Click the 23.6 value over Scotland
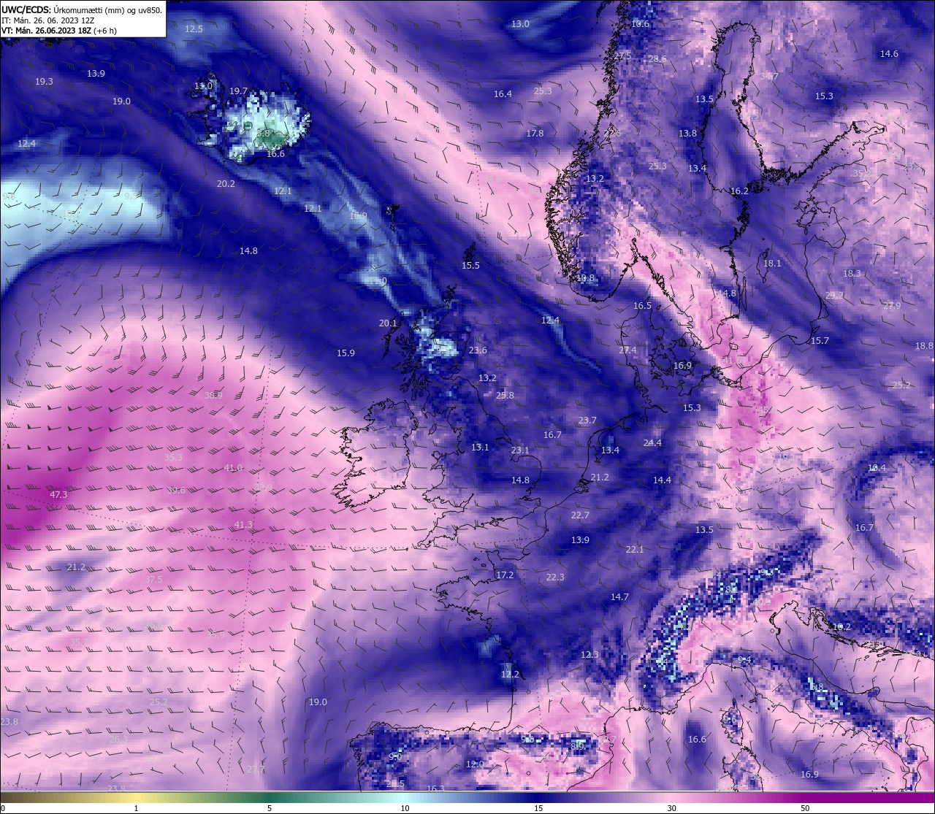This screenshot has height=814, width=935. coord(478,350)
